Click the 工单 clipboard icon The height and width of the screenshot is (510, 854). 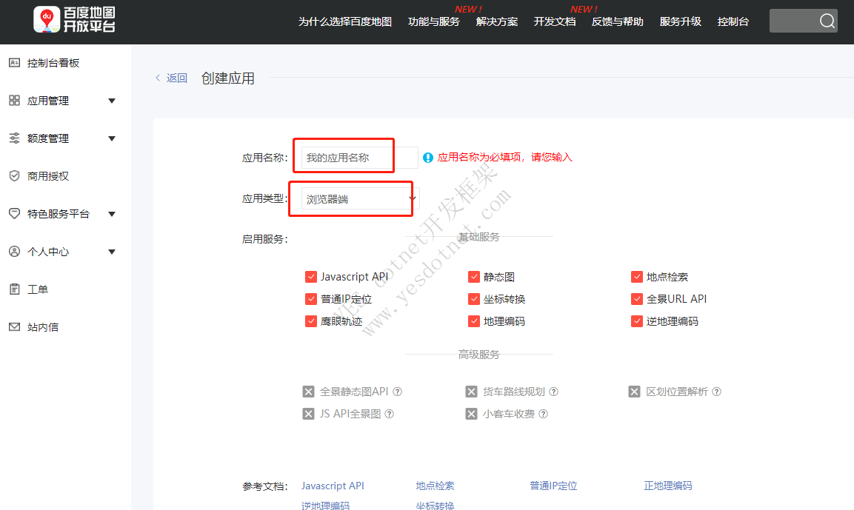pos(15,289)
